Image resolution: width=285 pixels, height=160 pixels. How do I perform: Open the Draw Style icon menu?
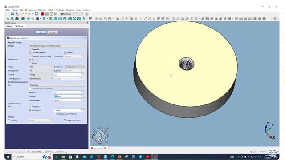17,19
